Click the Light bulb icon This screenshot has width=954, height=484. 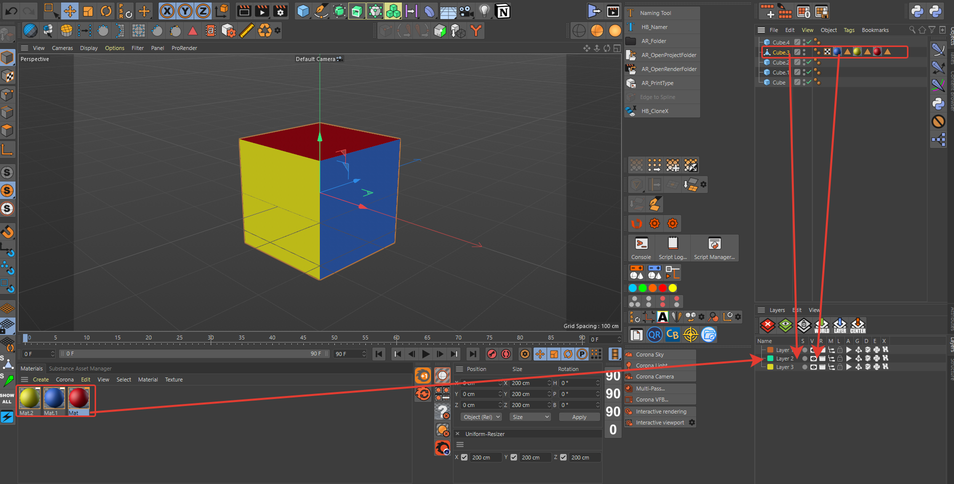coord(484,10)
